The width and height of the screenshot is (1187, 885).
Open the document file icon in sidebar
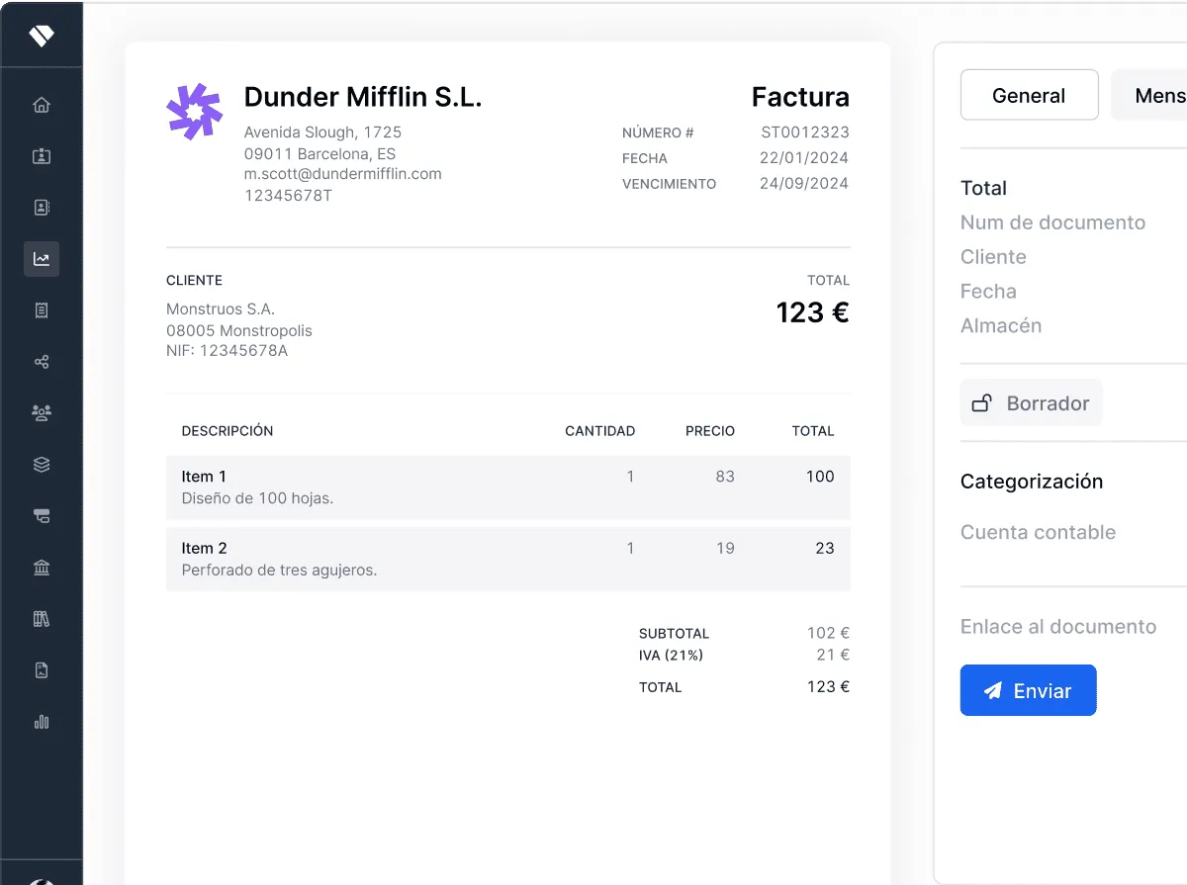coord(42,670)
